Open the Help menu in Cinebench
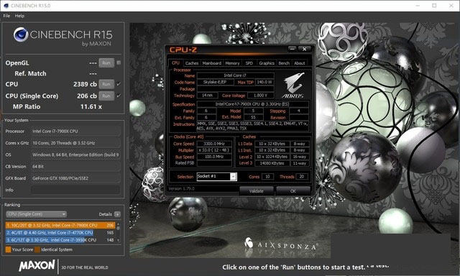The image size is (460, 276). (x=19, y=16)
